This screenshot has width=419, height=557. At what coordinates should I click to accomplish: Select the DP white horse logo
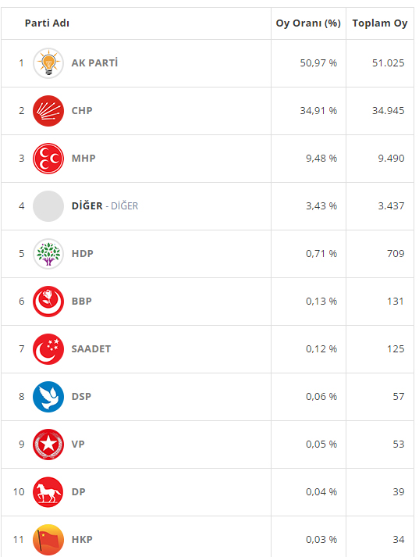(48, 491)
